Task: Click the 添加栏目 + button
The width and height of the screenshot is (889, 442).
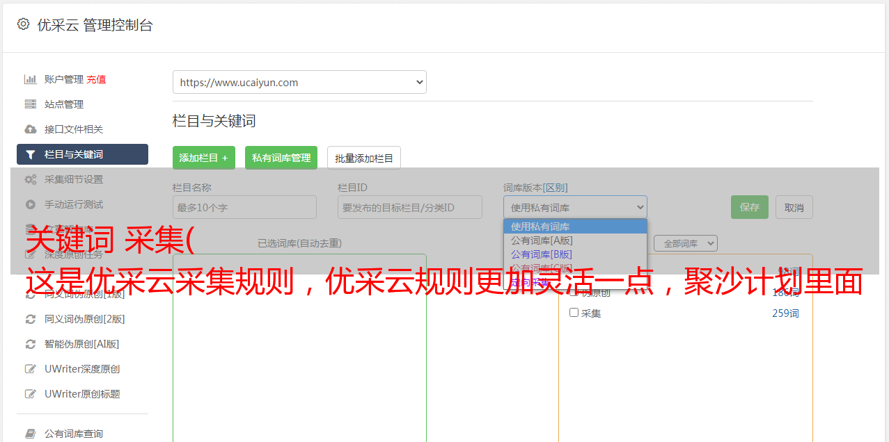Action: point(204,158)
